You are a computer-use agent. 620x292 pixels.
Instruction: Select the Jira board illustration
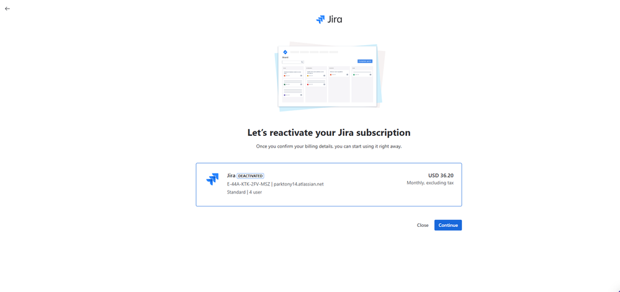click(329, 77)
